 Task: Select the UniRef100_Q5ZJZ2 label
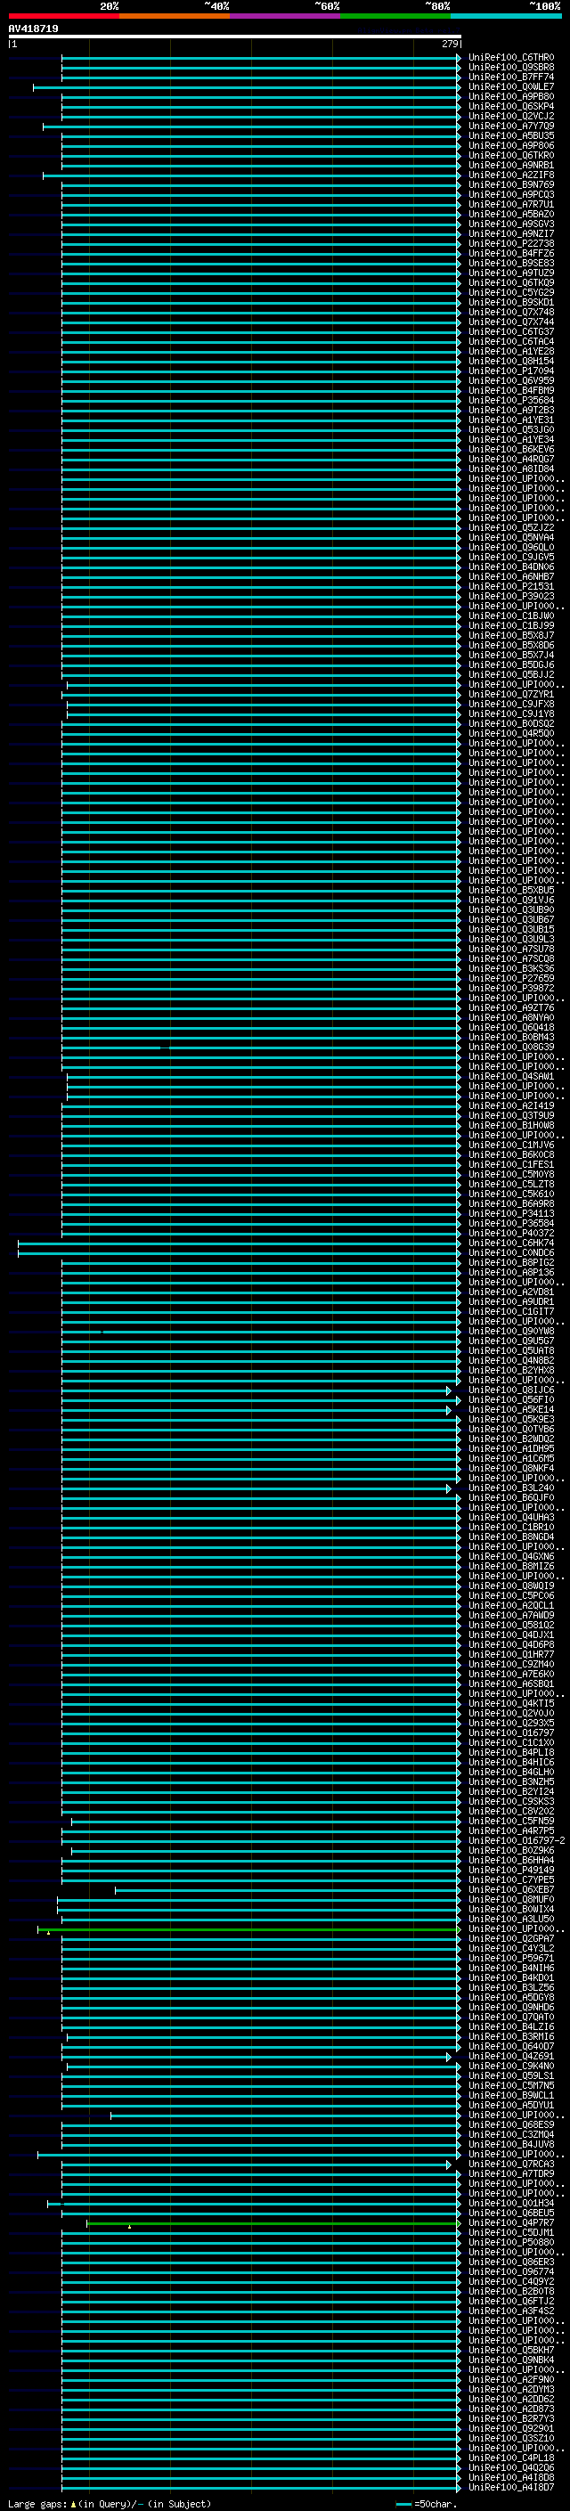[x=510, y=527]
